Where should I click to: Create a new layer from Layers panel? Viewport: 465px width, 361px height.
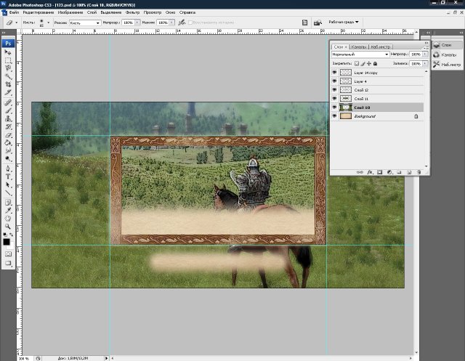tap(409, 172)
